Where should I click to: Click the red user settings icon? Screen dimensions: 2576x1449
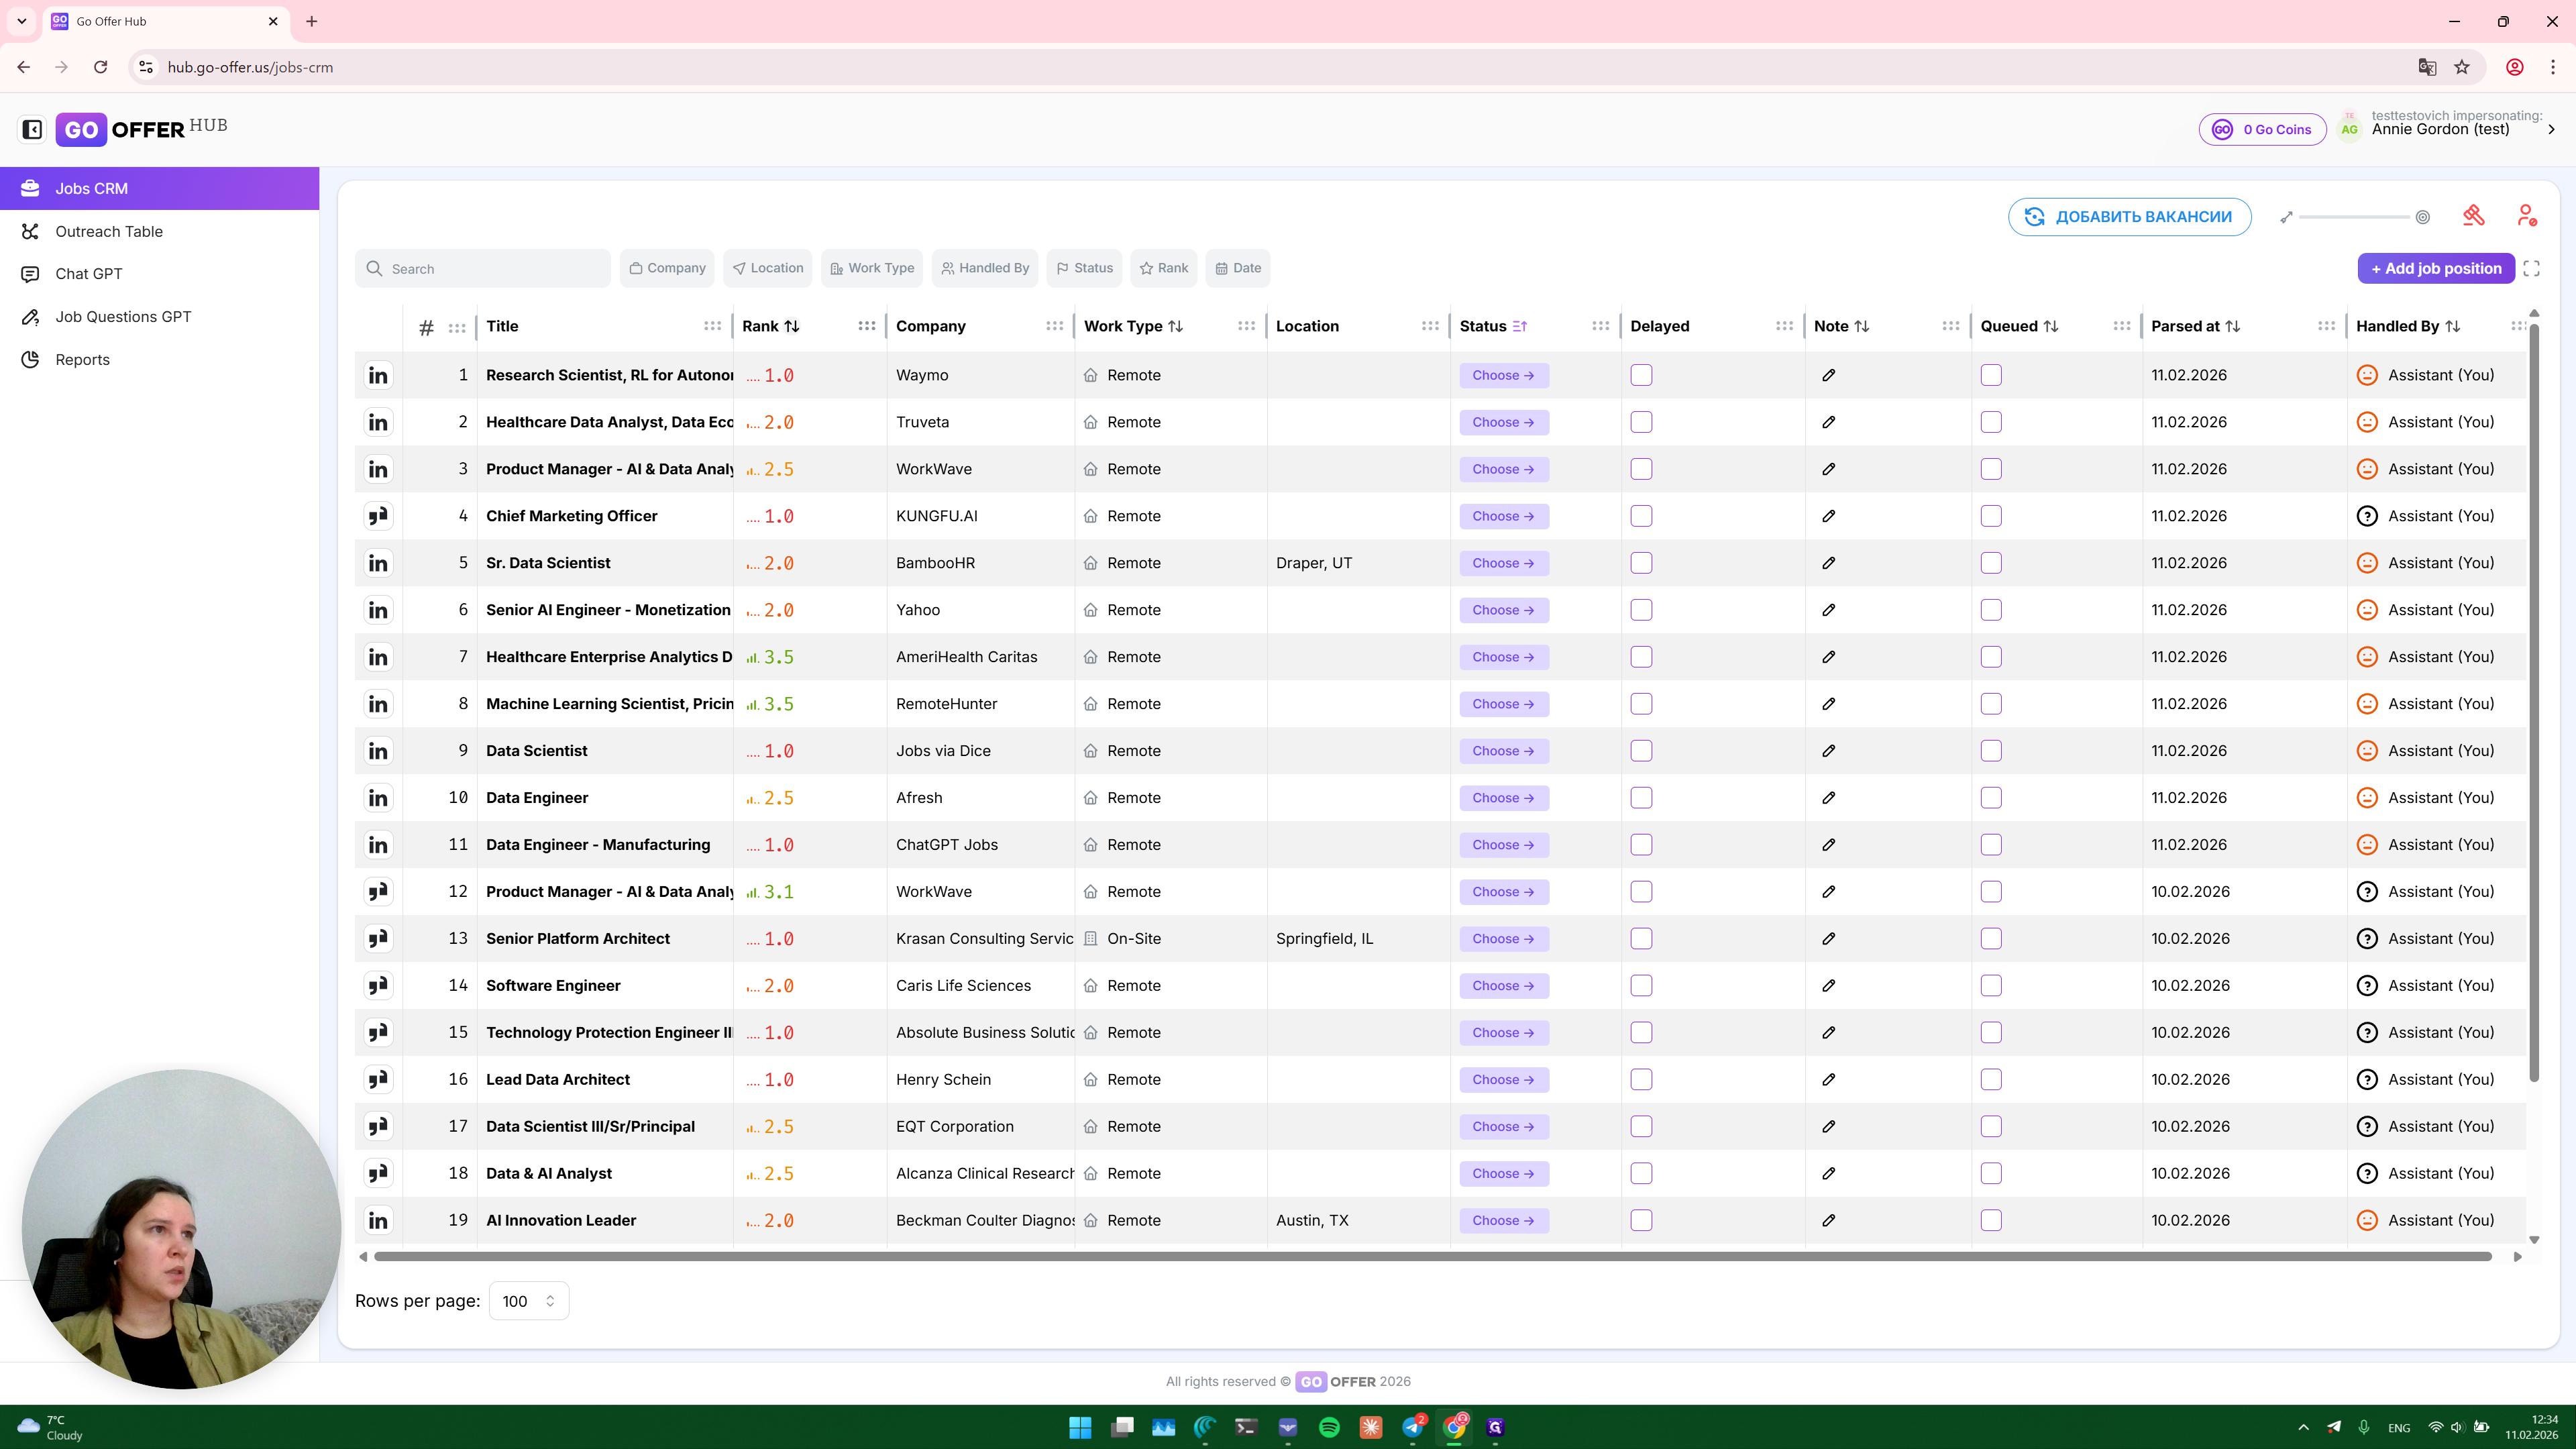coord(2526,216)
